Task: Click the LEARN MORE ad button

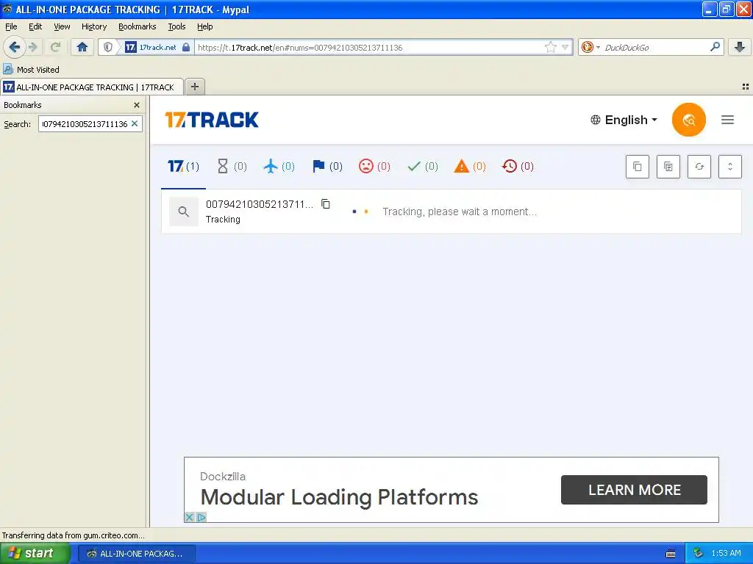Action: [634, 490]
